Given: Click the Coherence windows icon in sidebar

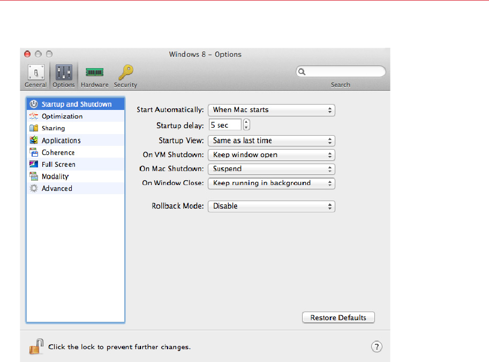Looking at the screenshot, I should pos(34,152).
